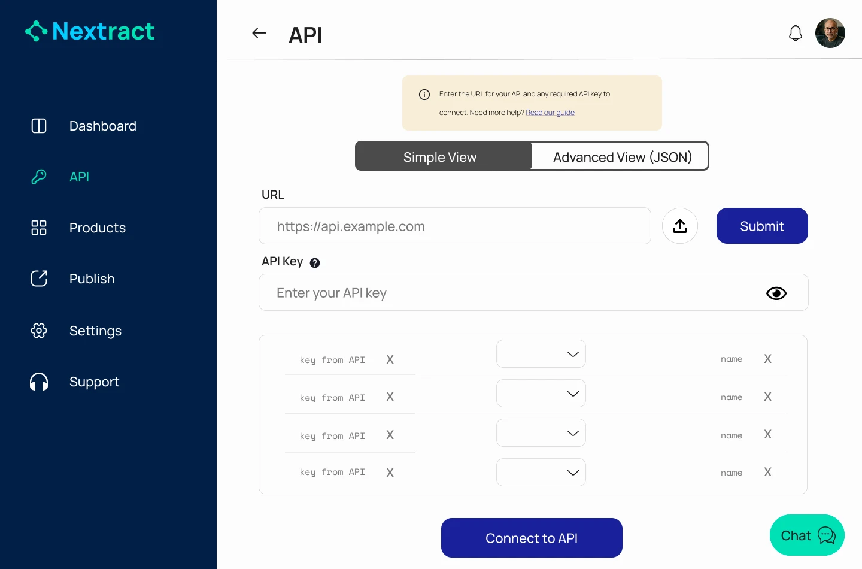Click the user profile avatar
Screen dimensions: 862x569
coord(830,33)
